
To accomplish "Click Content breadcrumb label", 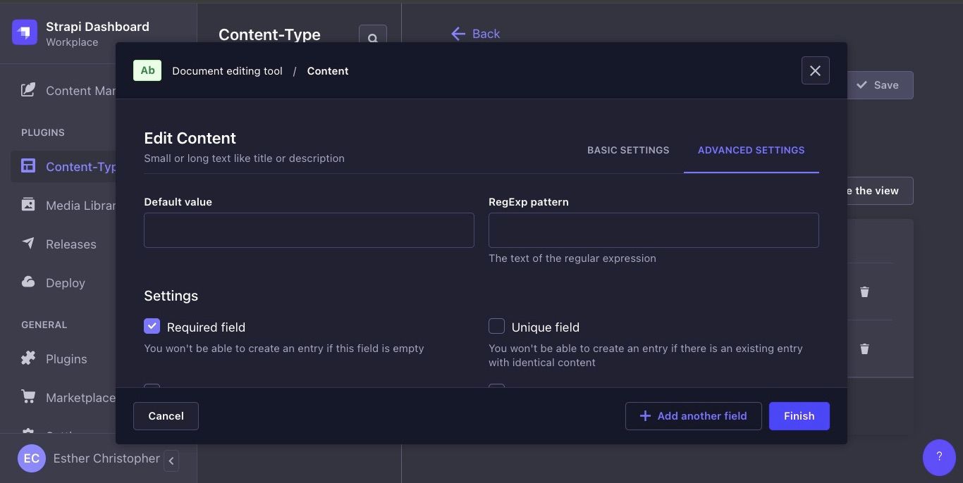I will pyautogui.click(x=328, y=71).
